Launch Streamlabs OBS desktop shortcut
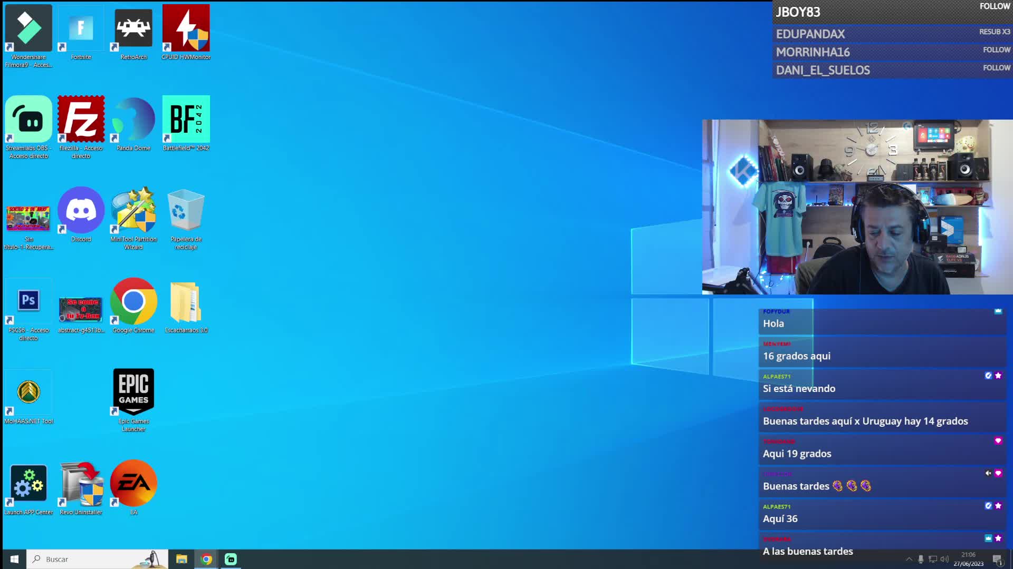Screen dimensions: 1013x569 pos(28,127)
